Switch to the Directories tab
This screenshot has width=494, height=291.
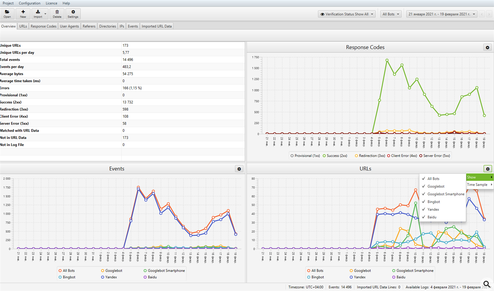coord(107,26)
